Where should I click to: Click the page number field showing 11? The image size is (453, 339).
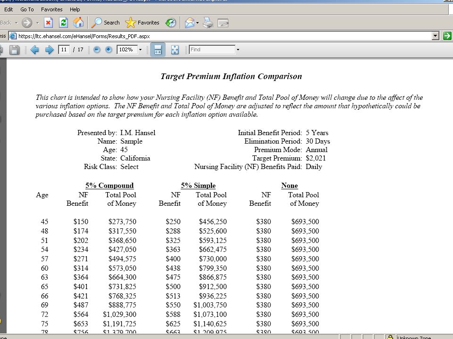click(64, 49)
